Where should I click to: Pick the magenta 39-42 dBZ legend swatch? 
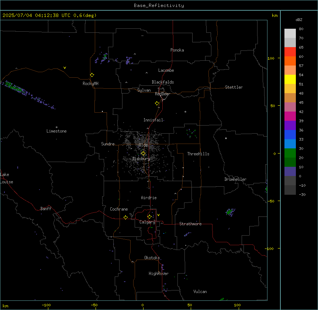coord(290,116)
